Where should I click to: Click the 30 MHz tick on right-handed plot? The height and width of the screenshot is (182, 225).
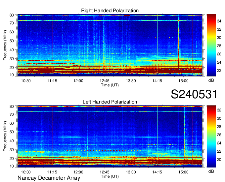coord(12,59)
